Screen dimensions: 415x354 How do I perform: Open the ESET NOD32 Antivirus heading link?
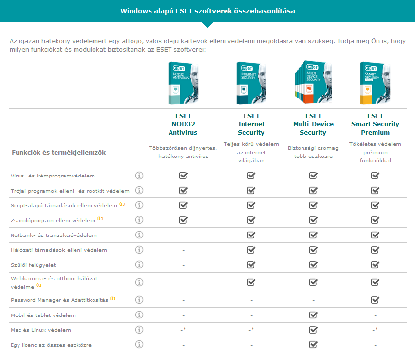point(183,124)
